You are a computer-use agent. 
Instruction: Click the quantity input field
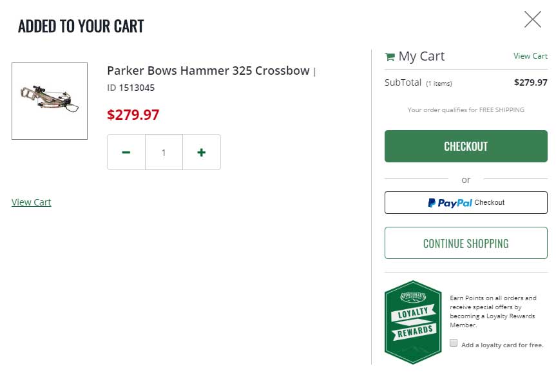click(164, 152)
